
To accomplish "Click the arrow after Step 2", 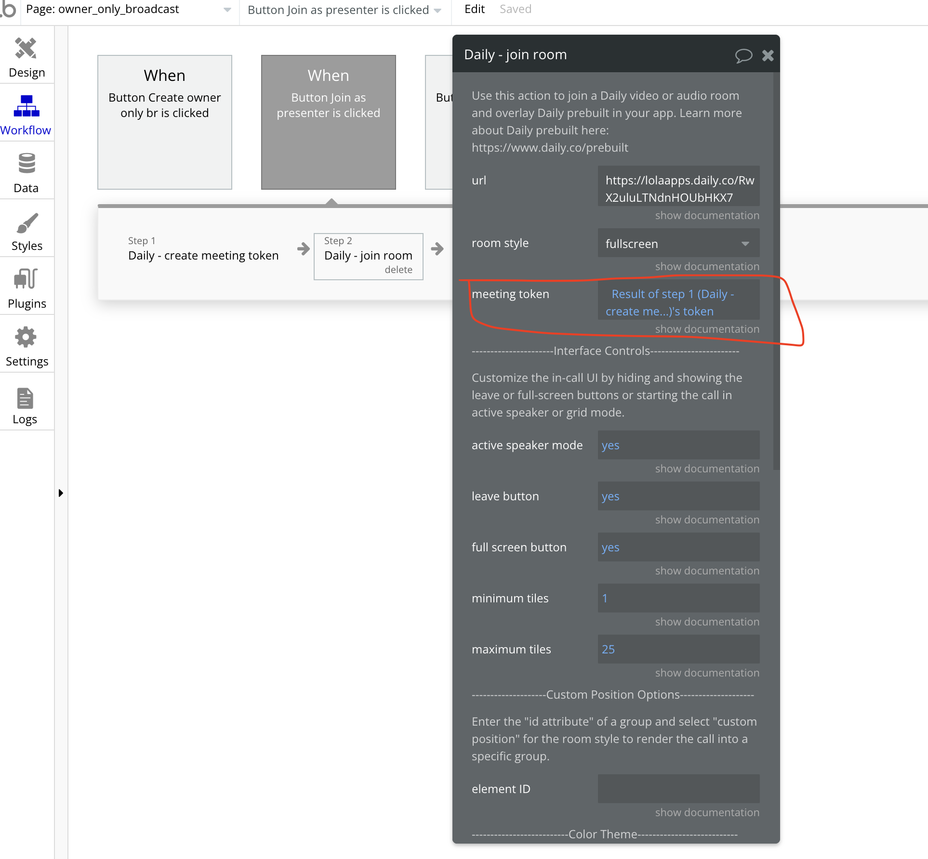I will pyautogui.click(x=437, y=249).
